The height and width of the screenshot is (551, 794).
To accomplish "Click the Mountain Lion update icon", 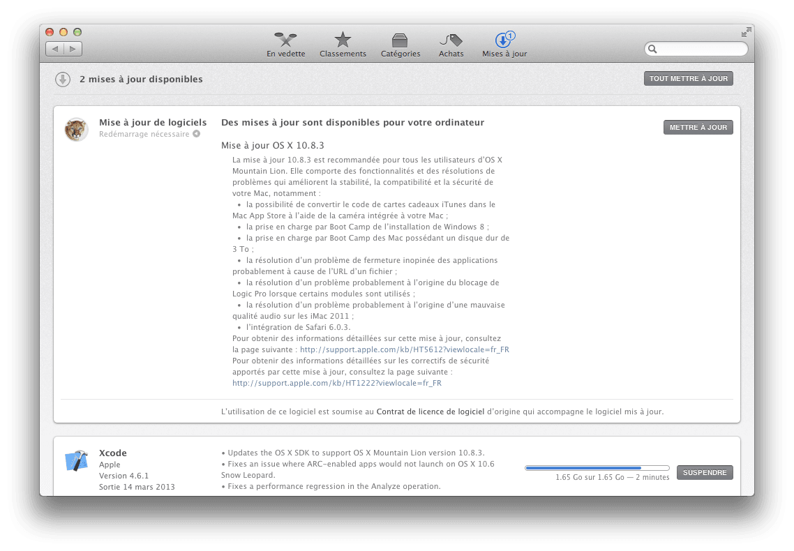I will [76, 129].
